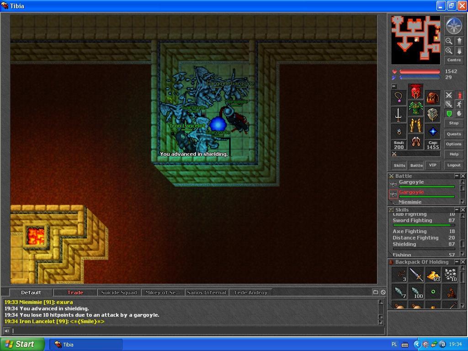Click the Sword Fighting progress bar
Image resolution: width=468 pixels, height=351 pixels.
coord(424,225)
